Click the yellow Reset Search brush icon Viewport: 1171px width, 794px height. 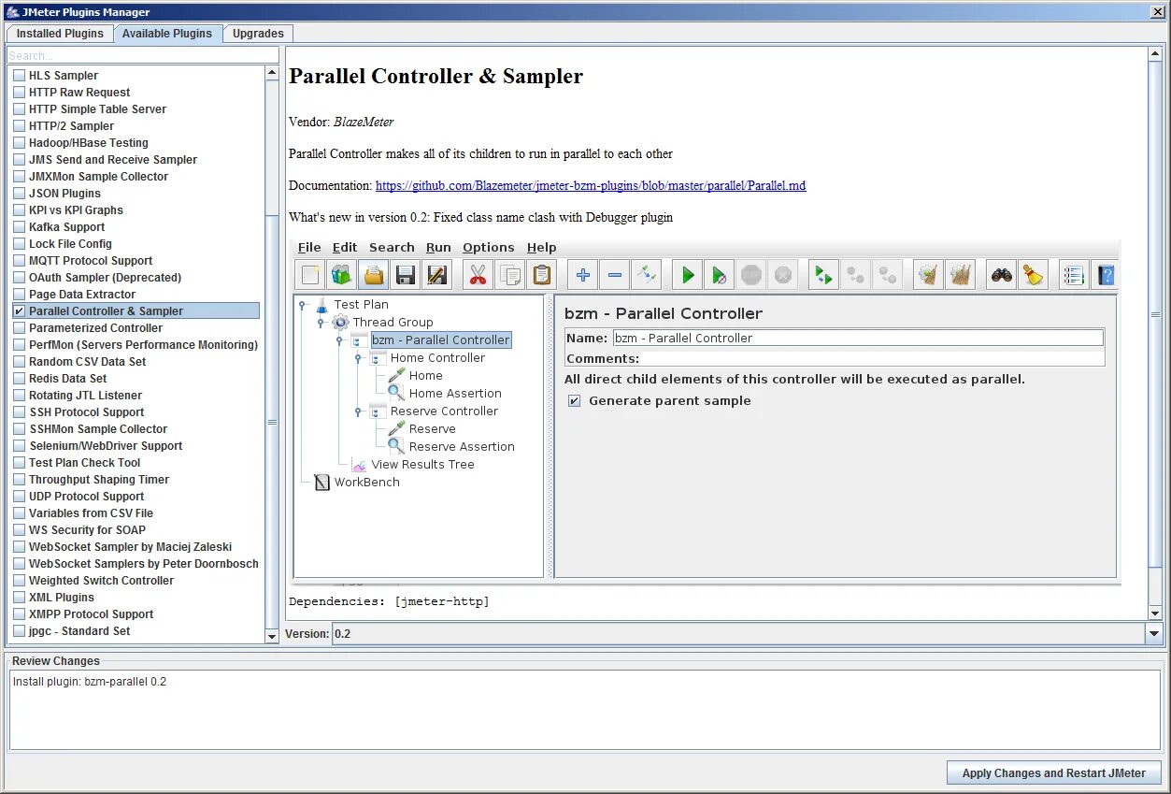[1032, 275]
